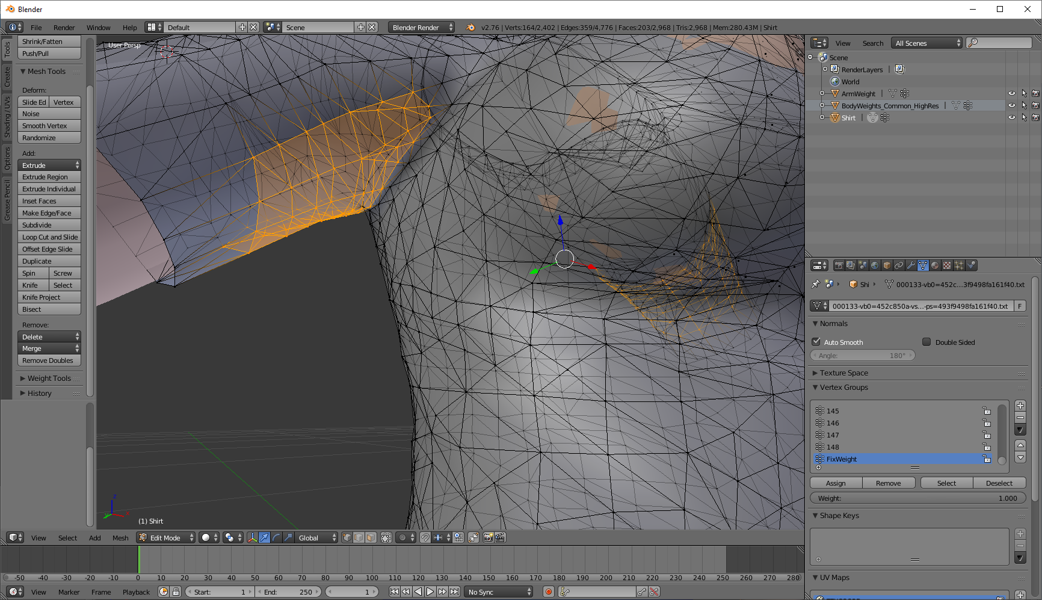Select the rotate manipulator icon
Screen dimensions: 1042x600
pyautogui.click(x=276, y=537)
